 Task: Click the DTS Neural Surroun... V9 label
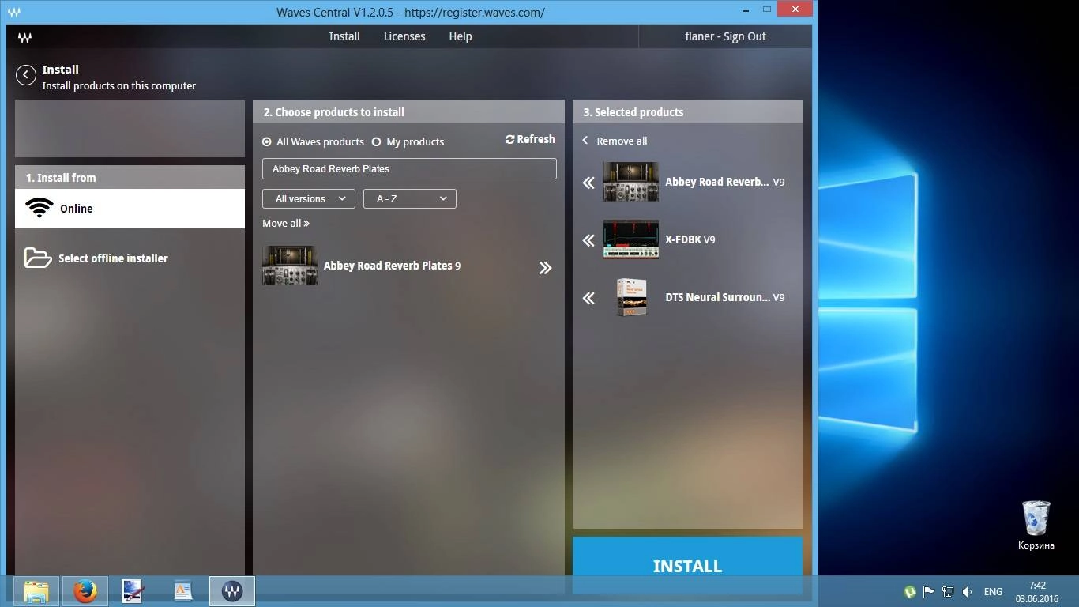point(725,297)
